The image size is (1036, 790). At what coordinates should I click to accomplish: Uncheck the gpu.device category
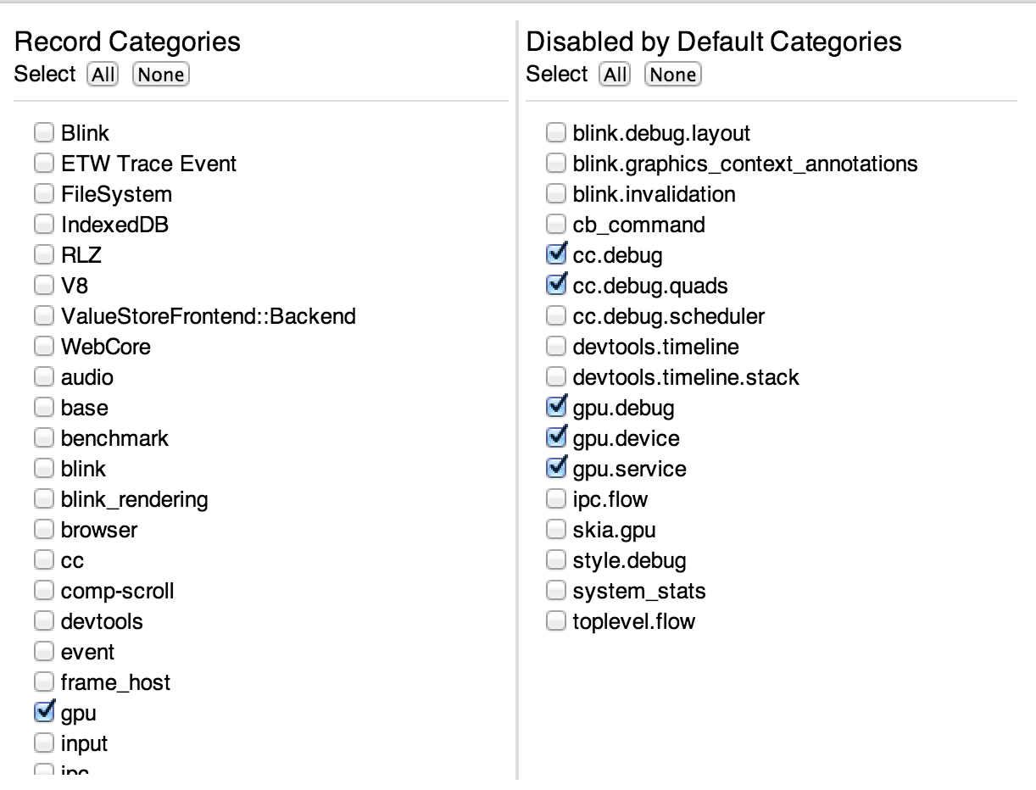556,438
